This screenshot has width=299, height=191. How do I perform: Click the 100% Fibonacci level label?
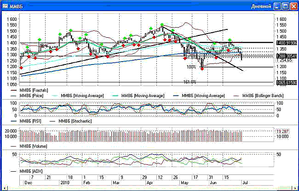coord(191,67)
